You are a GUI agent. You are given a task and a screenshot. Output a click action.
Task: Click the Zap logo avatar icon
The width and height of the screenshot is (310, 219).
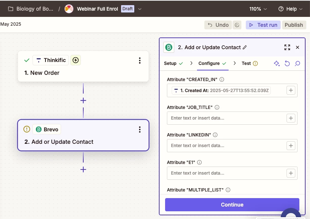click(69, 9)
